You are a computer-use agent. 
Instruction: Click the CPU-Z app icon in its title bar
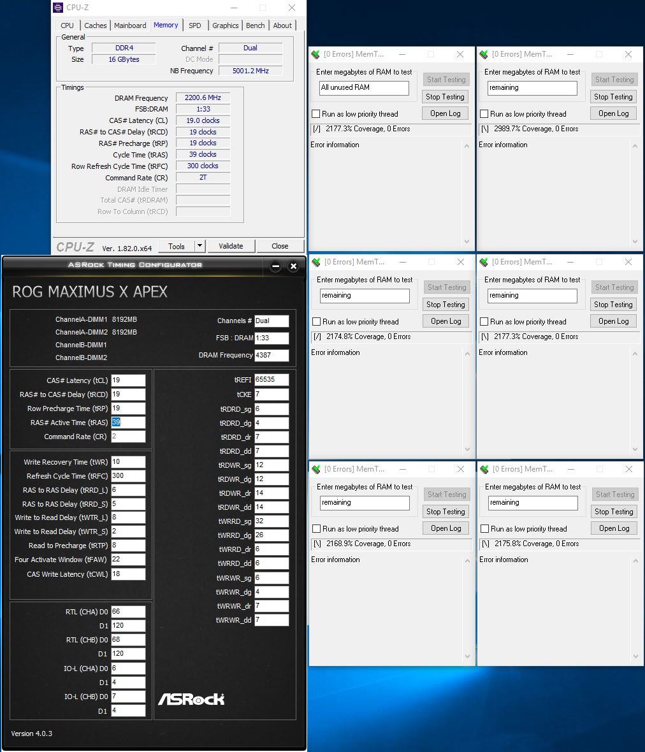point(58,8)
